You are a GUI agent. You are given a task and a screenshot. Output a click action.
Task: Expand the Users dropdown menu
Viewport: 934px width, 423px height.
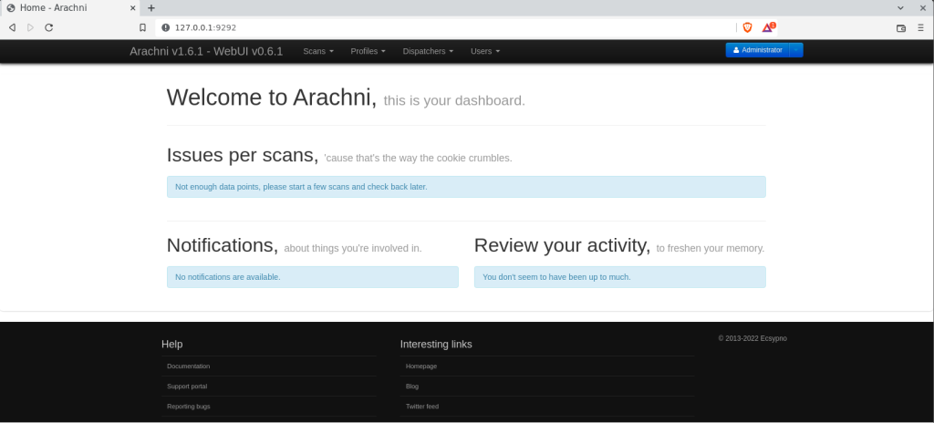[485, 51]
